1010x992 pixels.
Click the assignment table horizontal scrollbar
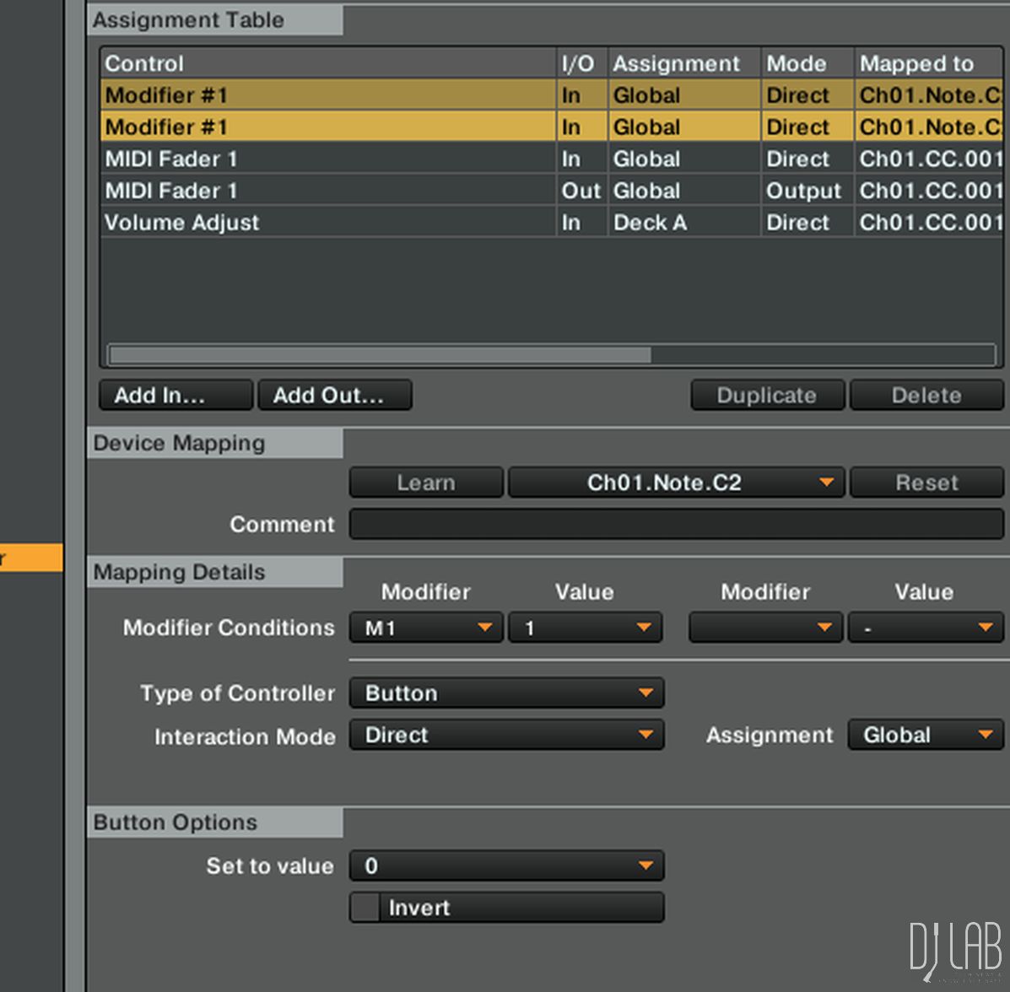380,354
